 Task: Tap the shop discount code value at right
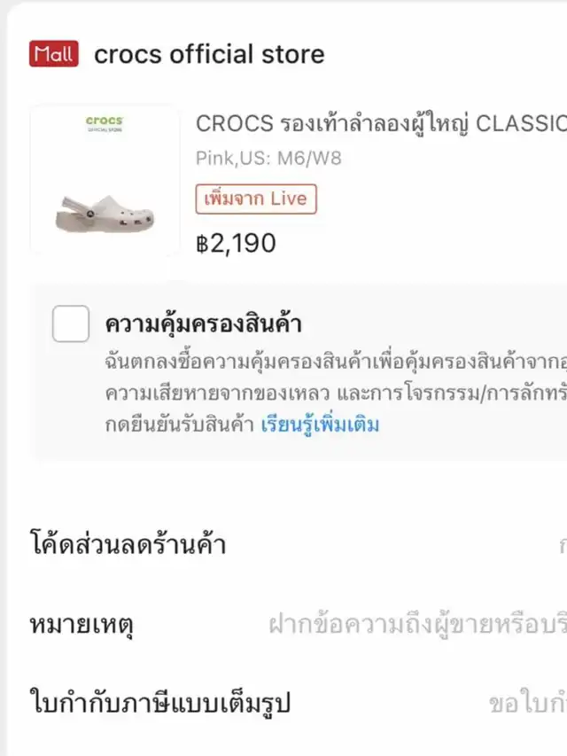[561, 545]
